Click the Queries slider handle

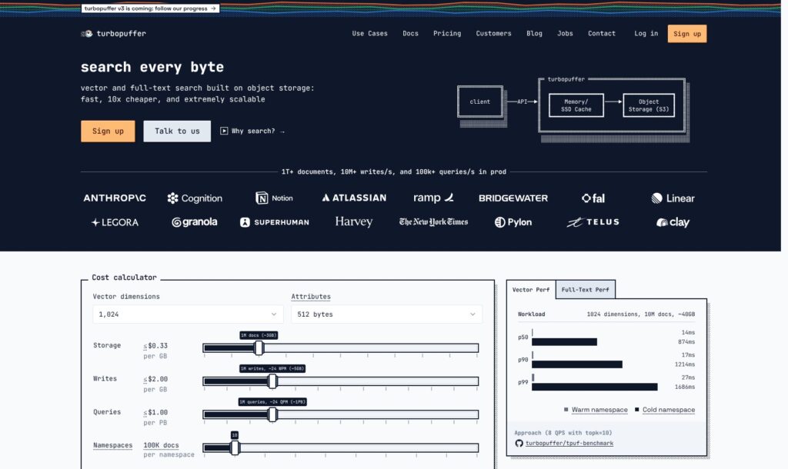tap(272, 414)
